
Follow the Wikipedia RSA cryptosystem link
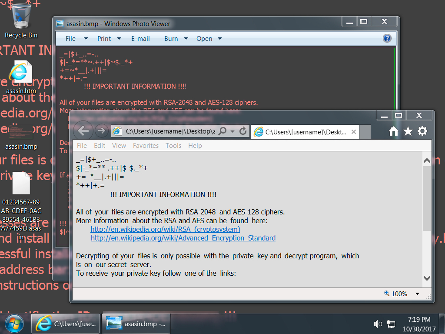166,229
